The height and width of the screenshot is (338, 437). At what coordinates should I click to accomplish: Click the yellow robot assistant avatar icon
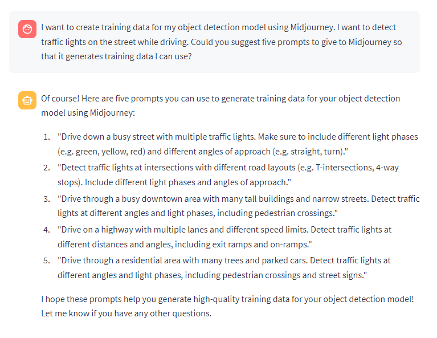(27, 100)
